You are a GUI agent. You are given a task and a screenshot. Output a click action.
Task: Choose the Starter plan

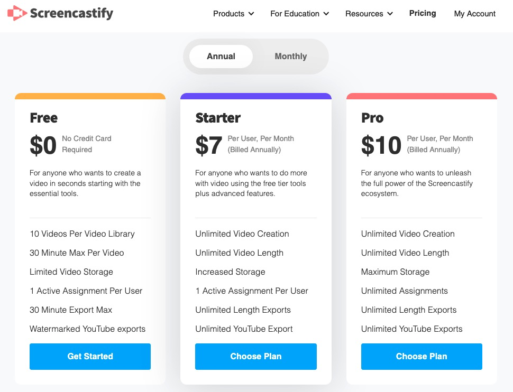[256, 357]
